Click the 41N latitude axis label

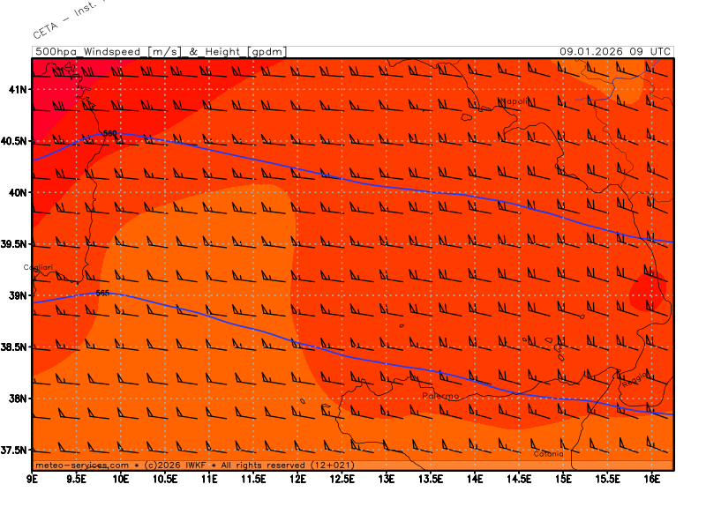tap(18, 89)
